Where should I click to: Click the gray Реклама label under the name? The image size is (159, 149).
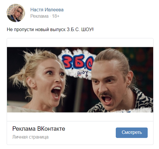[x=39, y=16]
